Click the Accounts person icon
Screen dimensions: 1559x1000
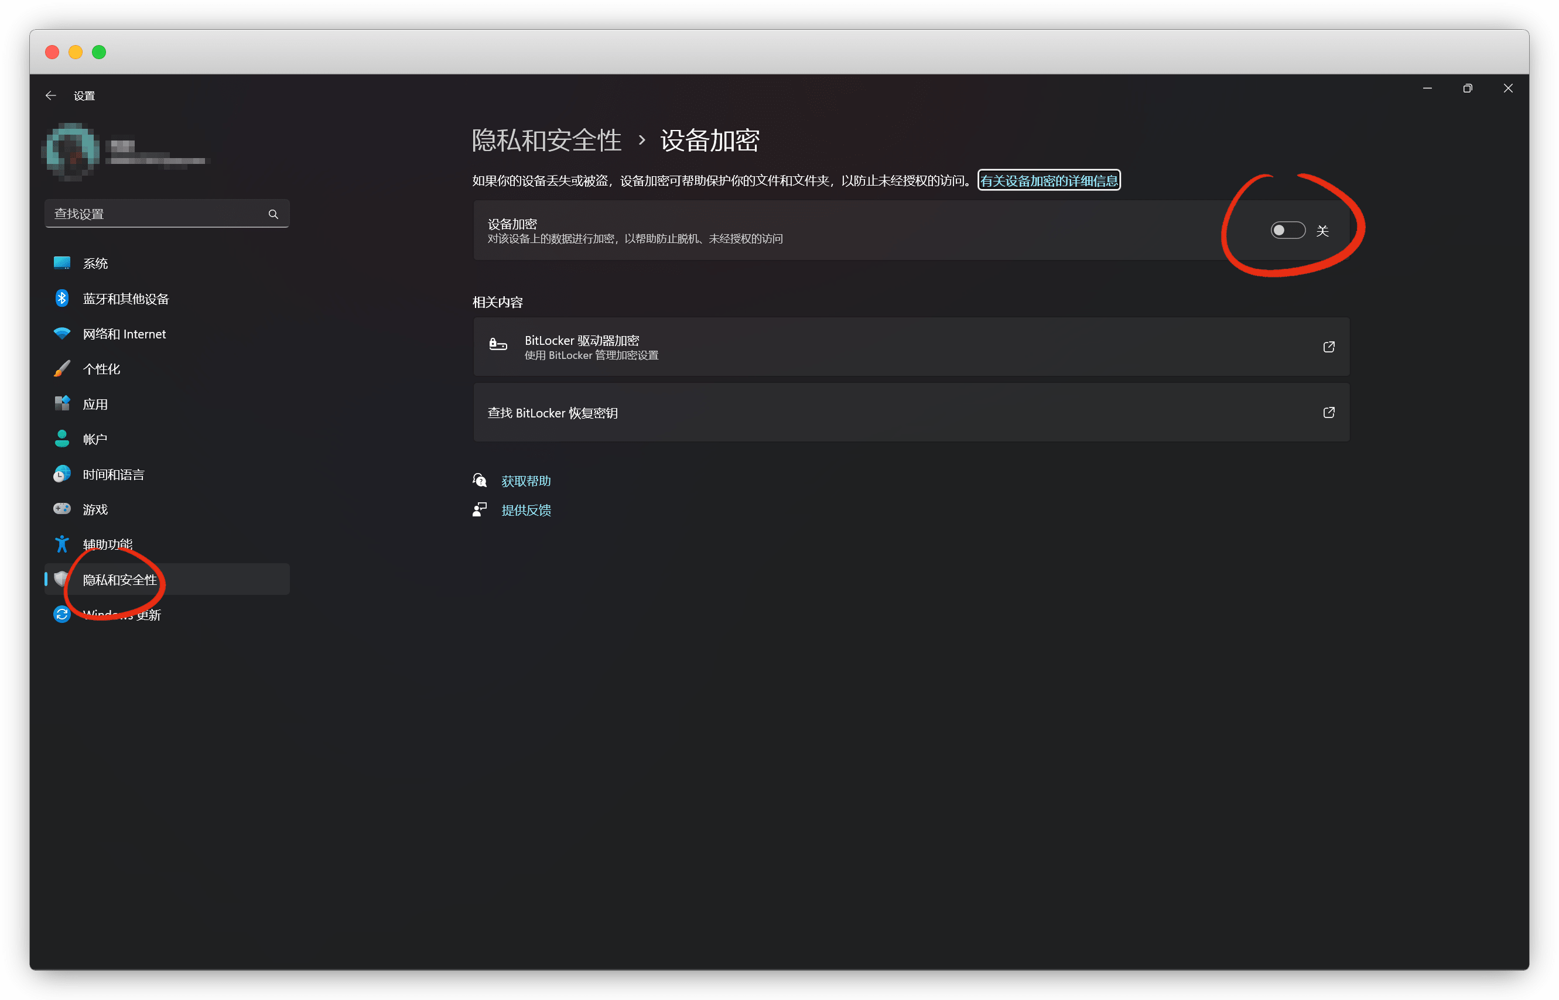[x=61, y=439]
